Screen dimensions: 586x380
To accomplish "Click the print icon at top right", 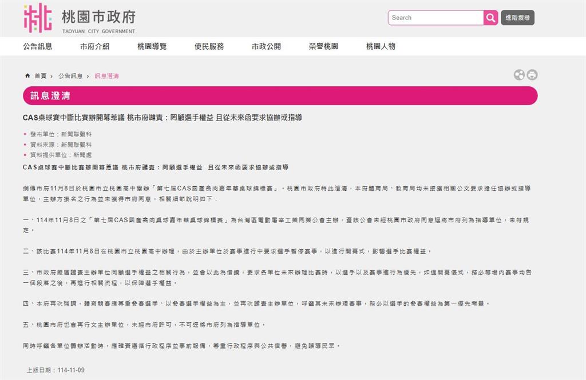I will 533,75.
